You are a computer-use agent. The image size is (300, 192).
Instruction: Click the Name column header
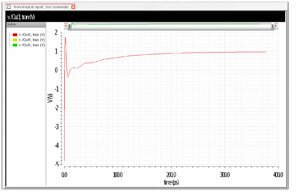click(x=26, y=24)
